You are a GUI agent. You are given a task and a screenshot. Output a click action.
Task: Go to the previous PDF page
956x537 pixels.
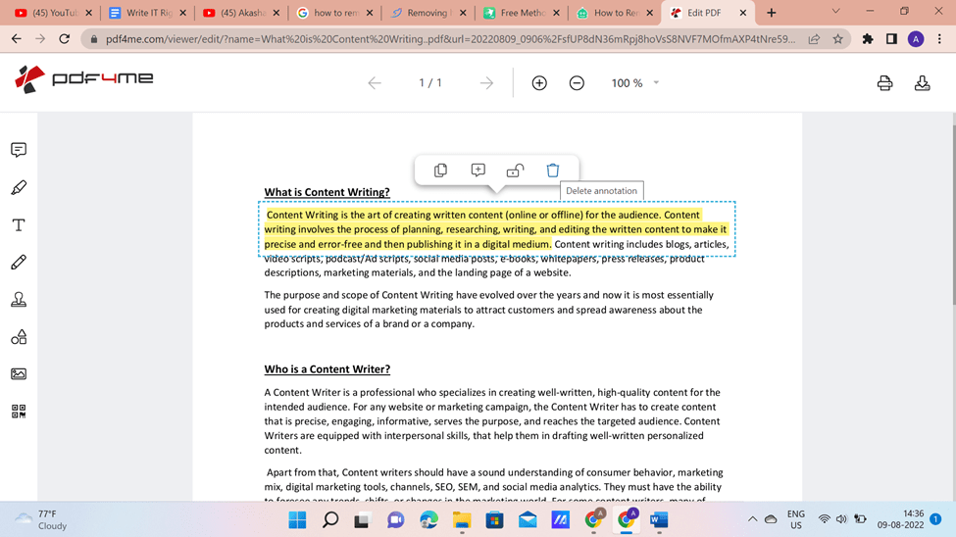click(x=375, y=83)
